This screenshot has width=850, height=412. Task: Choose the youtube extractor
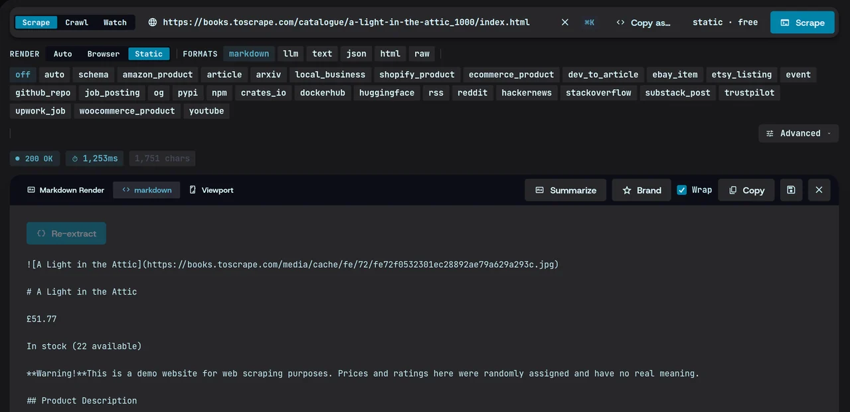point(207,110)
